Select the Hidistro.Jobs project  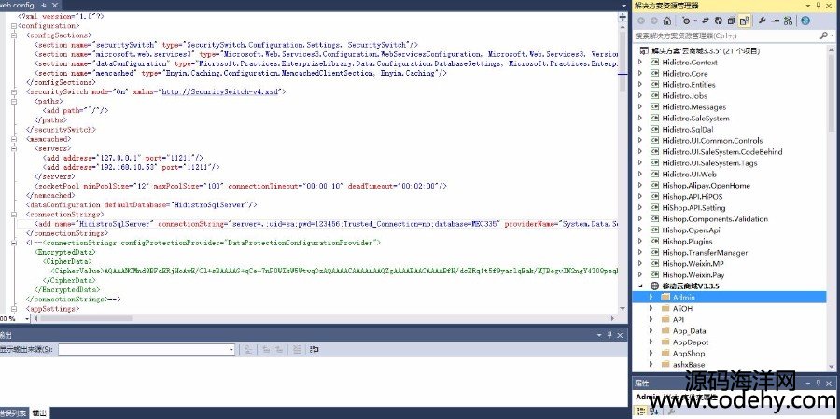684,96
